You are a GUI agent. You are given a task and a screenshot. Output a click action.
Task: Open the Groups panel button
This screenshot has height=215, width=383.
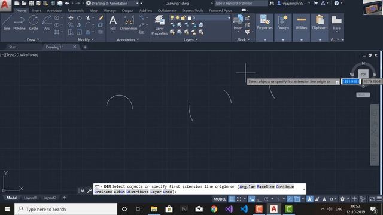click(283, 27)
